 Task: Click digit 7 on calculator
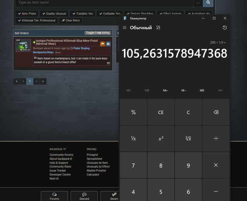pos(133,165)
